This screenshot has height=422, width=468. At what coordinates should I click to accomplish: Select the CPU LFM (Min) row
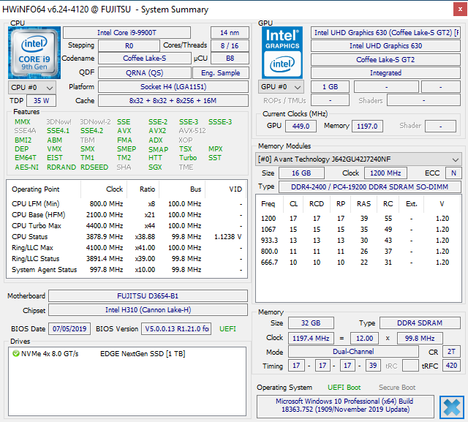click(x=127, y=204)
